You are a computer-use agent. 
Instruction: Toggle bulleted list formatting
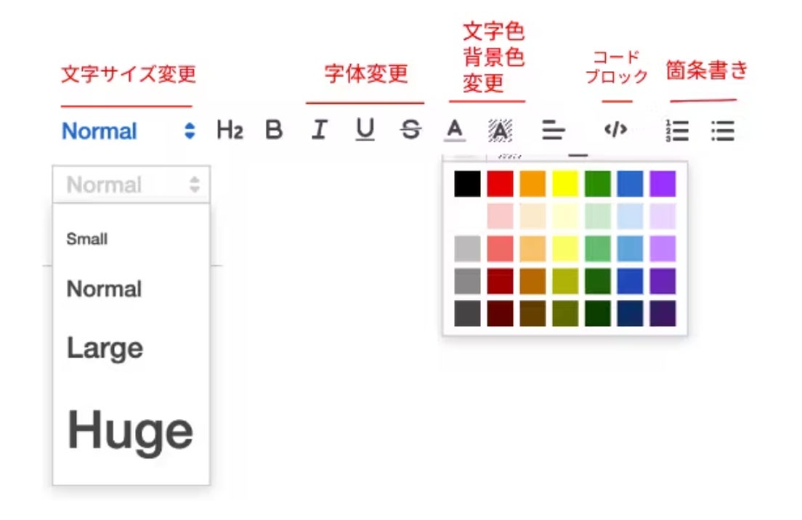pos(723,131)
